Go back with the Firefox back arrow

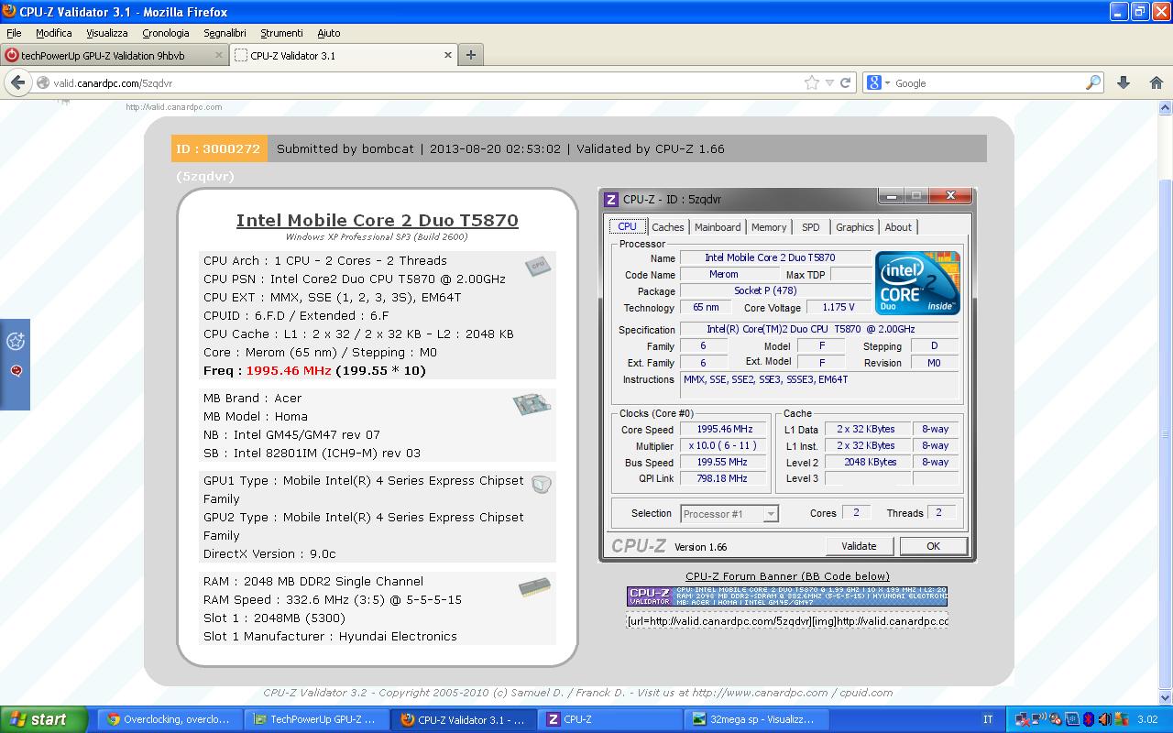point(17,82)
